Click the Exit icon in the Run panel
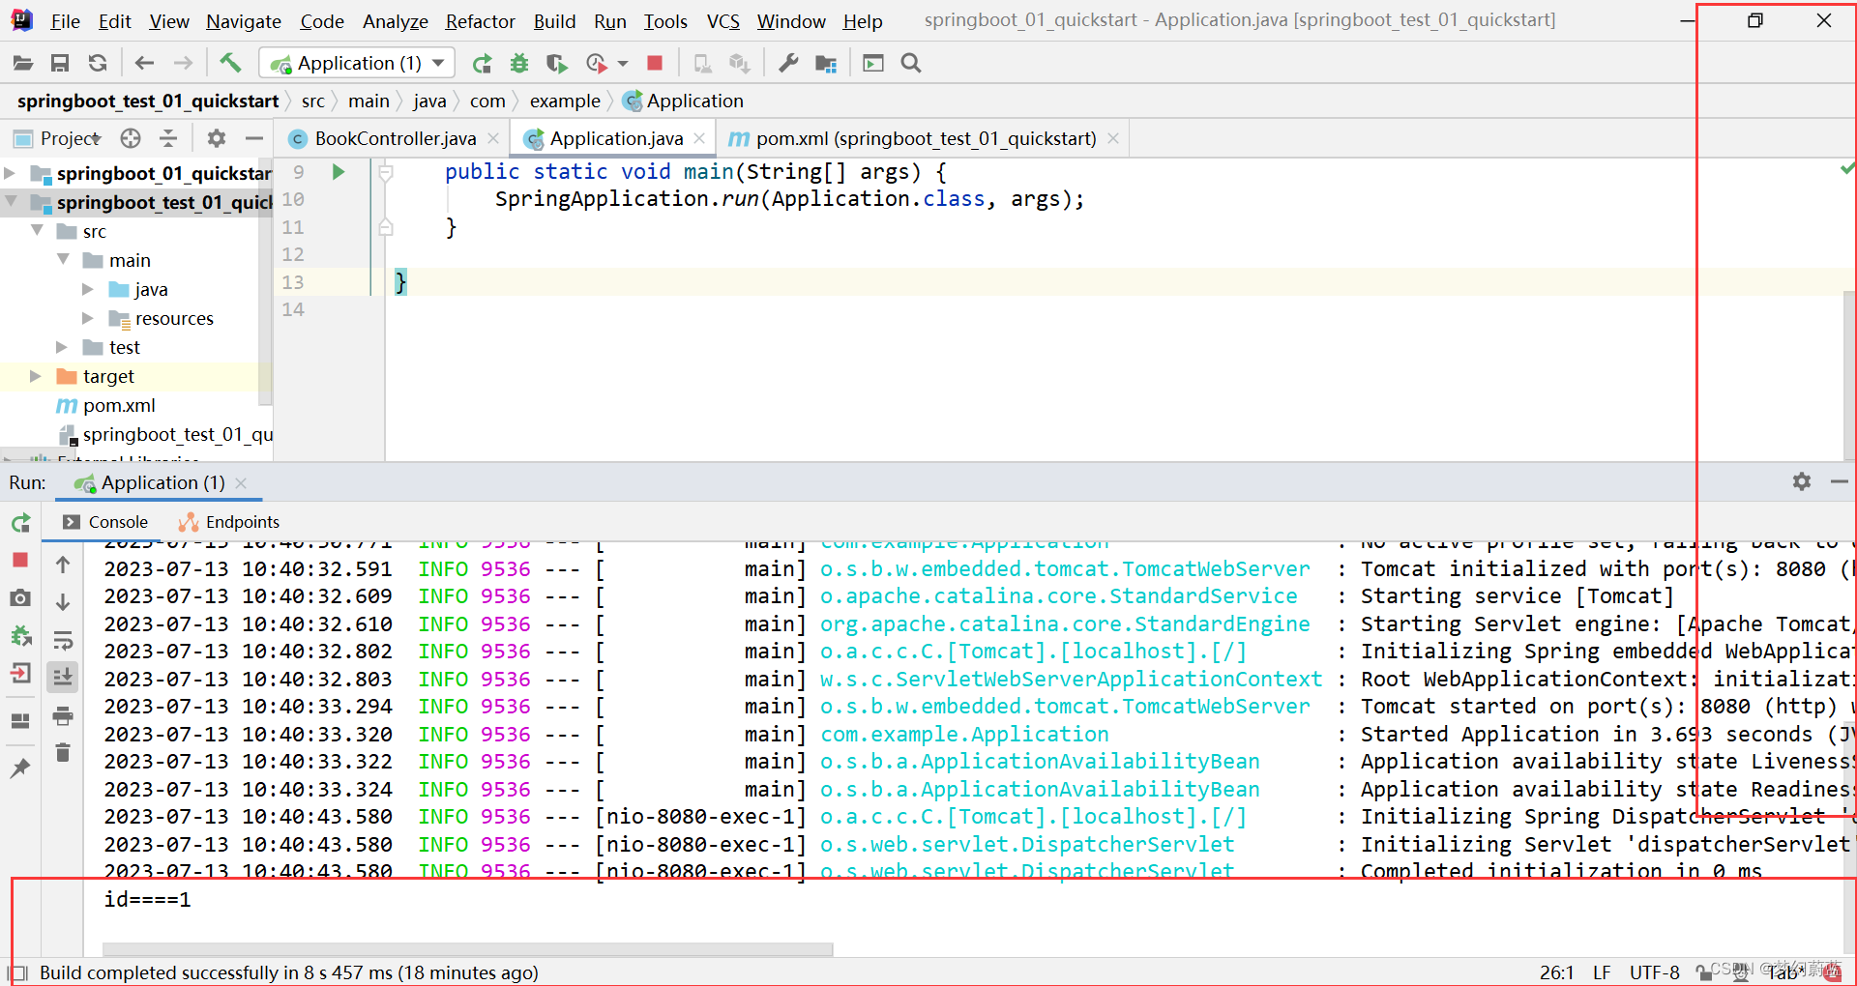Screen dimensions: 1857x986 (20, 674)
